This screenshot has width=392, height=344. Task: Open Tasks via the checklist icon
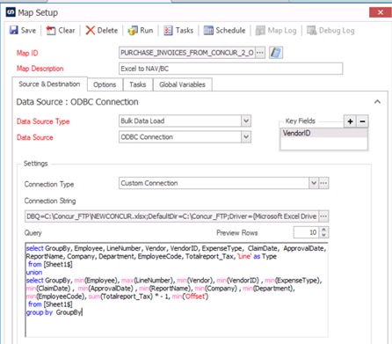(168, 30)
